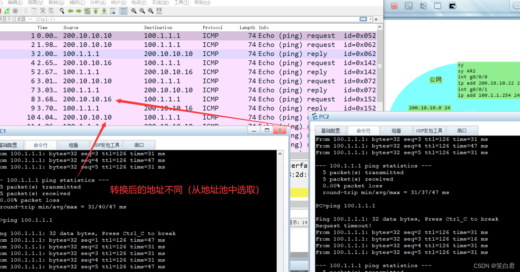
Task: Toggle packet list colorize button
Action: (x=124, y=11)
